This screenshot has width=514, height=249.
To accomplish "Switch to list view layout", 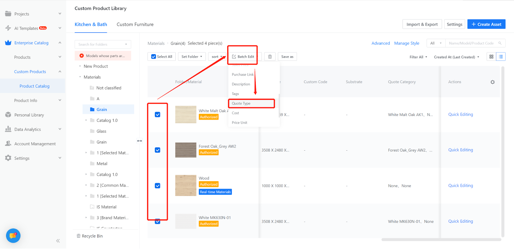I will pos(501,57).
